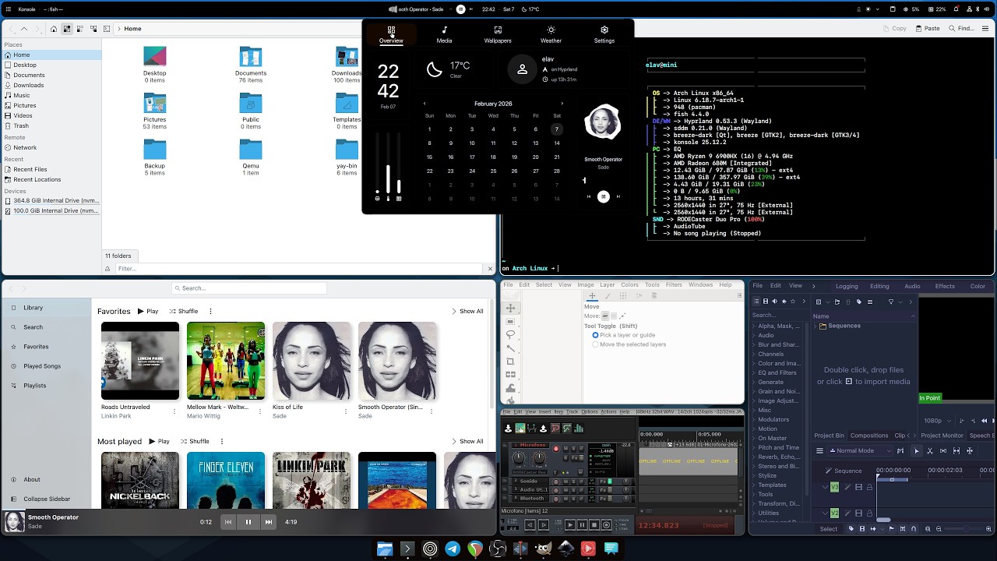Expand the Audio effects category in Kdenlive
Viewport: 997px width, 561px height.
(x=753, y=335)
